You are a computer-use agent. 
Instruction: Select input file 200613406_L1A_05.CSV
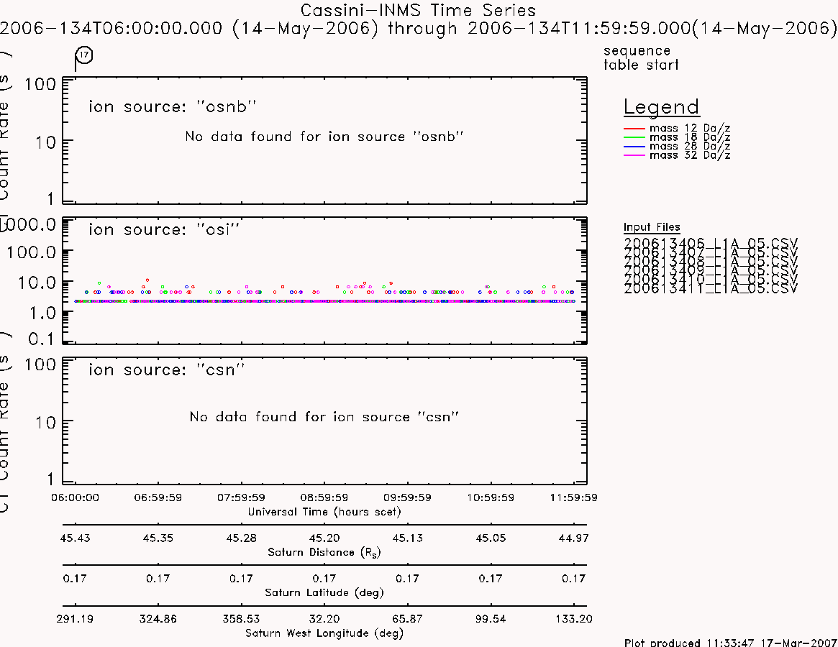pos(710,243)
